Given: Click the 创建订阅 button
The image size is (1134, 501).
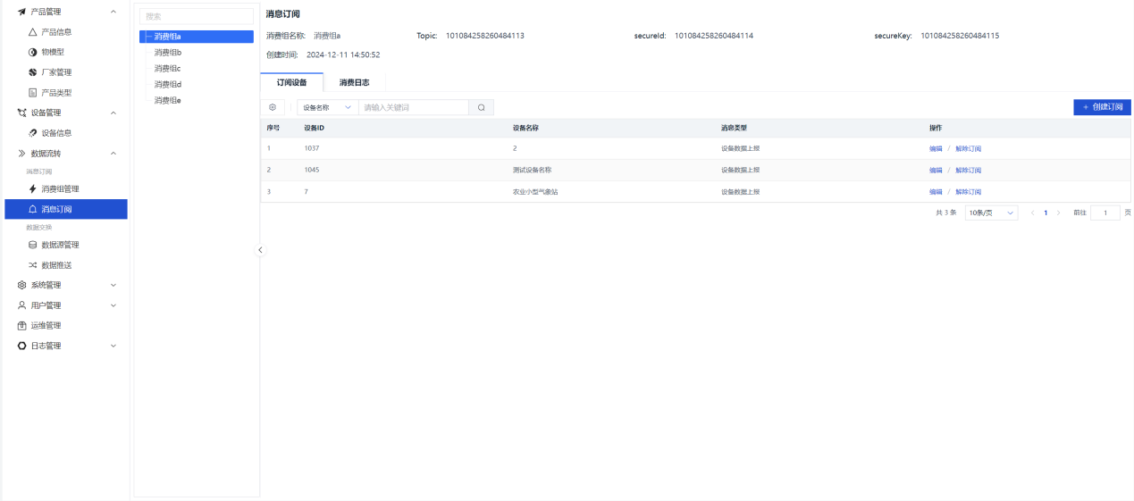Looking at the screenshot, I should tap(1102, 107).
